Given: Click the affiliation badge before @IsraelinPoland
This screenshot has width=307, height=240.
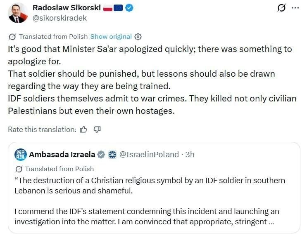Looking at the screenshot, I should pos(112,155).
